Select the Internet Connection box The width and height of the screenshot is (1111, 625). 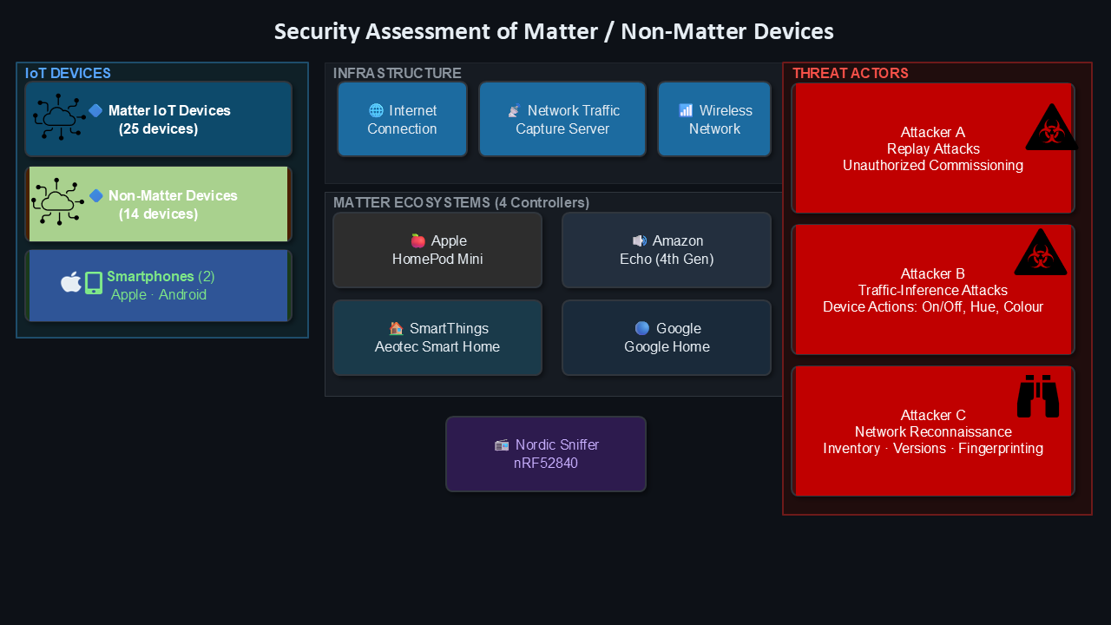click(402, 119)
